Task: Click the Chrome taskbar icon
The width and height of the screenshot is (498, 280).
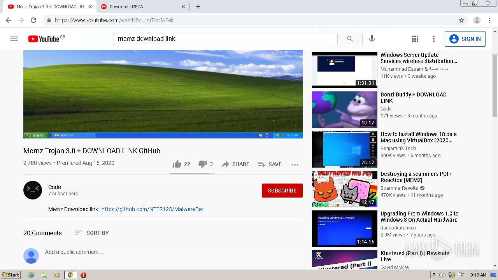Action: tap(70, 275)
